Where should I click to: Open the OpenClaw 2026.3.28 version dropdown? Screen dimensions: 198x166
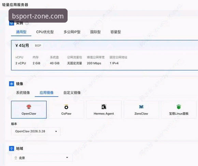click(x=36, y=131)
